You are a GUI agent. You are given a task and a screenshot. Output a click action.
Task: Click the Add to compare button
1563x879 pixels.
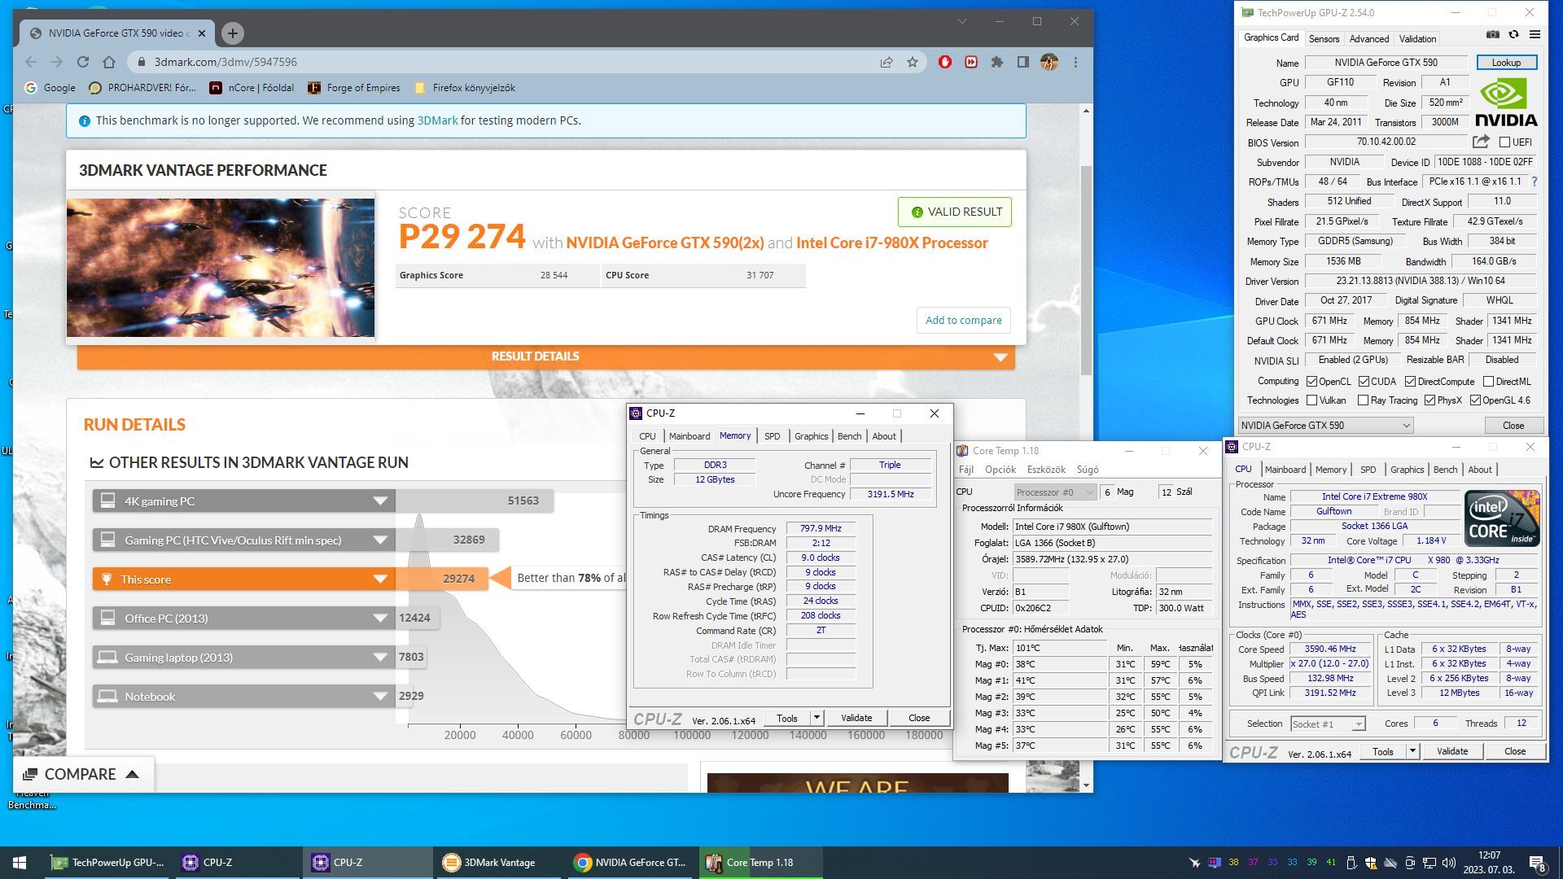pyautogui.click(x=963, y=320)
